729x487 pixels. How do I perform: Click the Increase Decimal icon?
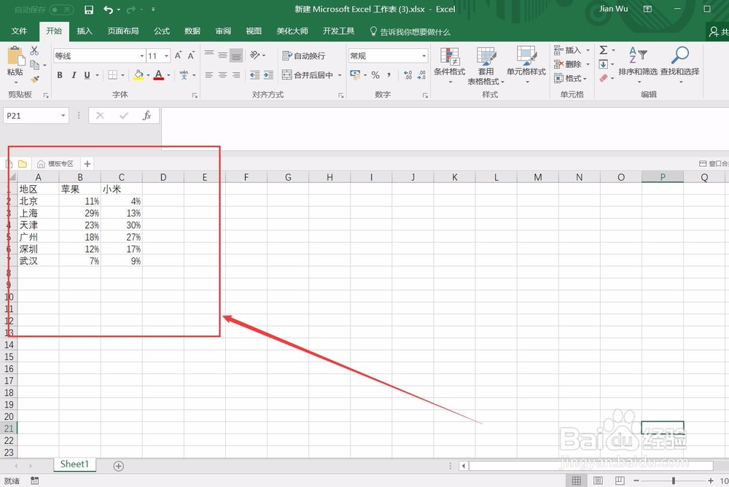click(408, 75)
